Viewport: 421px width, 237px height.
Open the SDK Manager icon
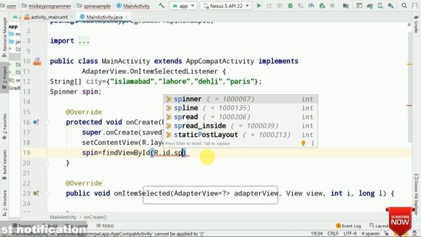point(391,6)
